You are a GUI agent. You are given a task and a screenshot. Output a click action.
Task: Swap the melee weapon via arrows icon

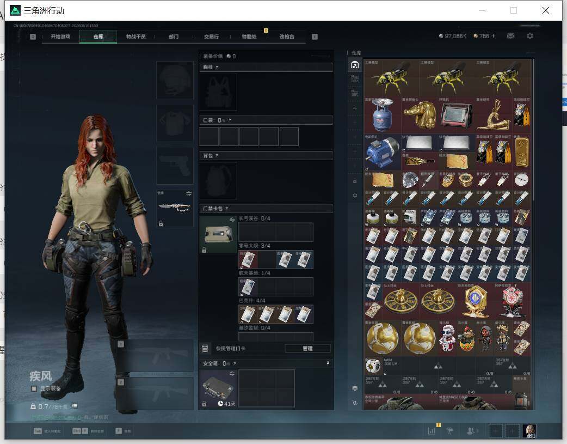pyautogui.click(x=189, y=194)
